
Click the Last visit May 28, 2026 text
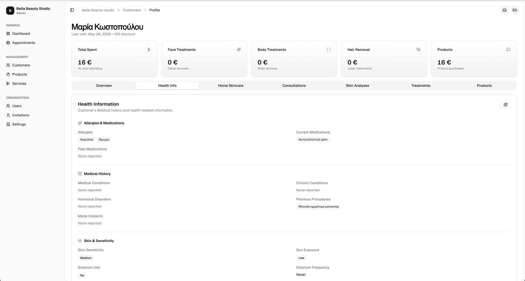click(91, 34)
